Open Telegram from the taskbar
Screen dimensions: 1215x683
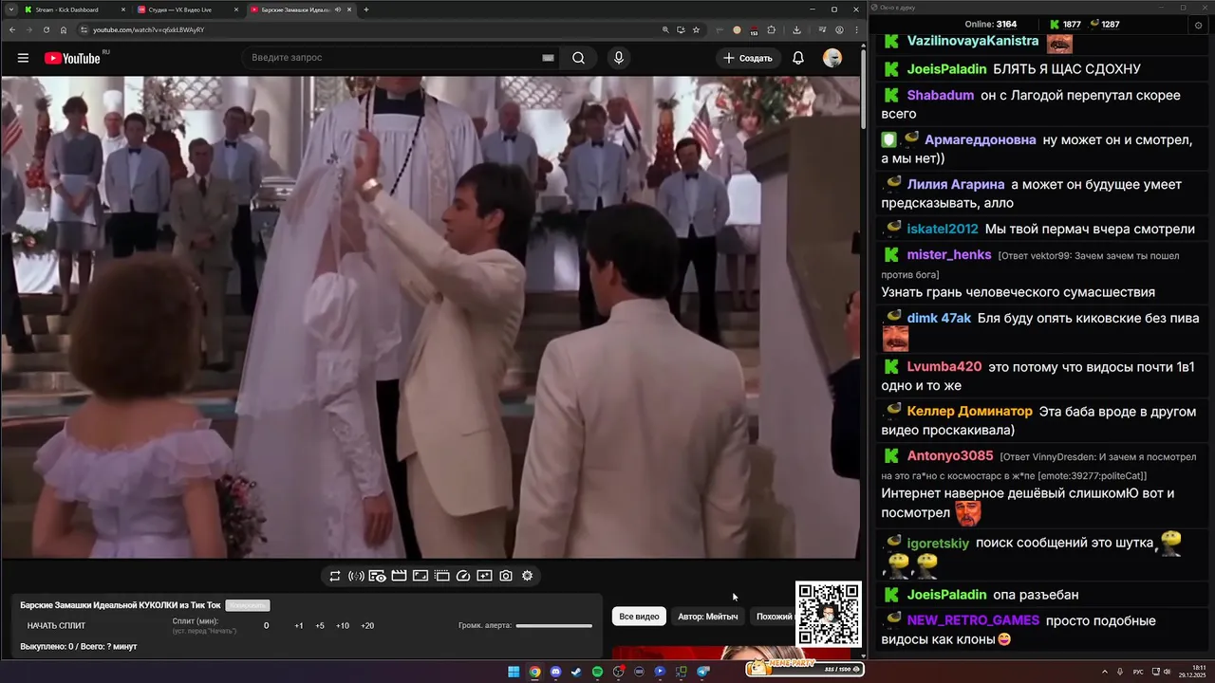[703, 672]
